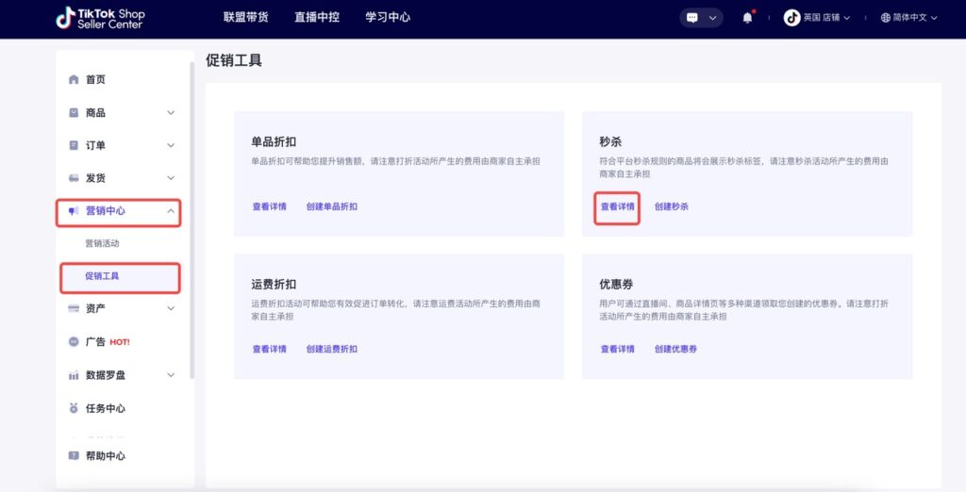
Task: Click 创建秒杀 link
Action: click(x=672, y=207)
